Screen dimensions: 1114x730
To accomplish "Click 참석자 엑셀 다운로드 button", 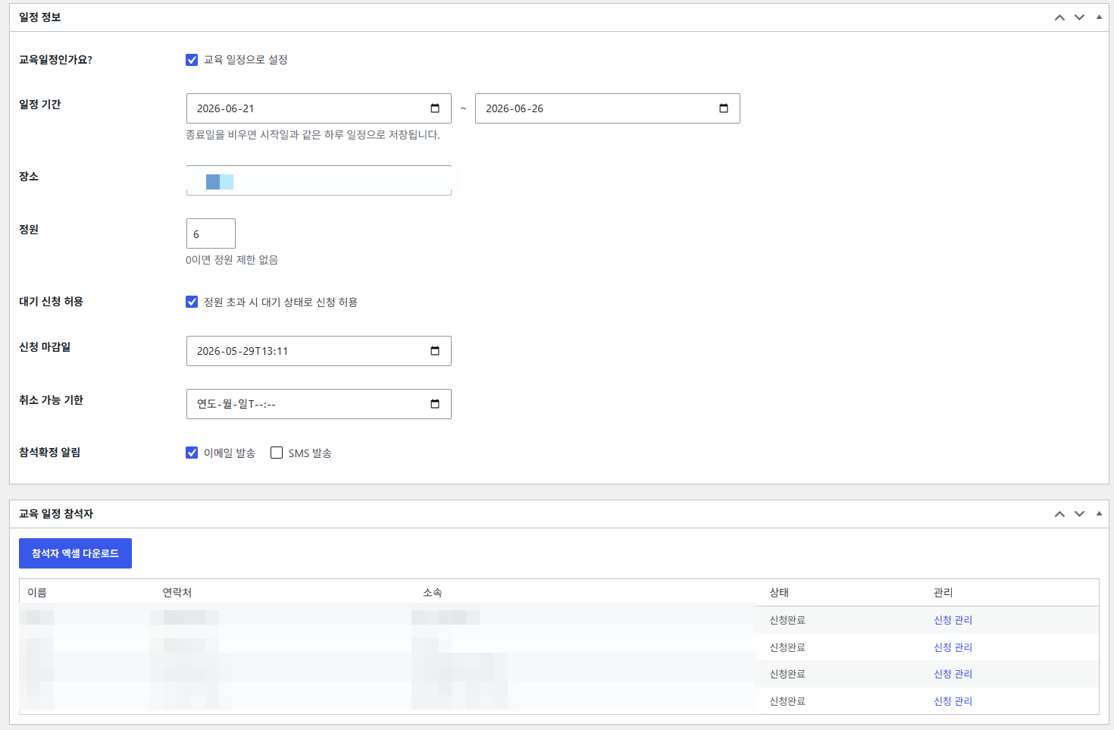I will (x=75, y=553).
